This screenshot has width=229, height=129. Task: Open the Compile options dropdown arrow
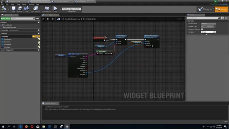tap(9, 9)
